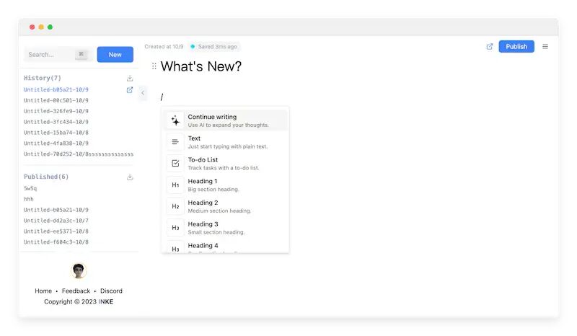
Task: Open Untitled-15ba74-10/8 note
Action: coord(56,132)
